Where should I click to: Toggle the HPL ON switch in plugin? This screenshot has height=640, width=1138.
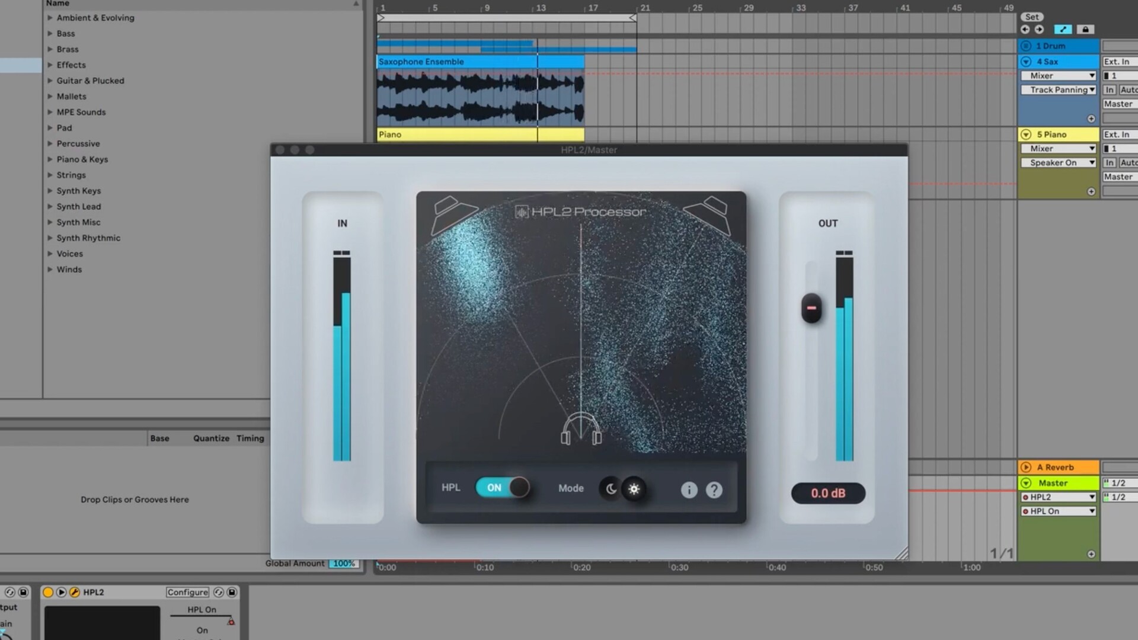click(x=503, y=488)
